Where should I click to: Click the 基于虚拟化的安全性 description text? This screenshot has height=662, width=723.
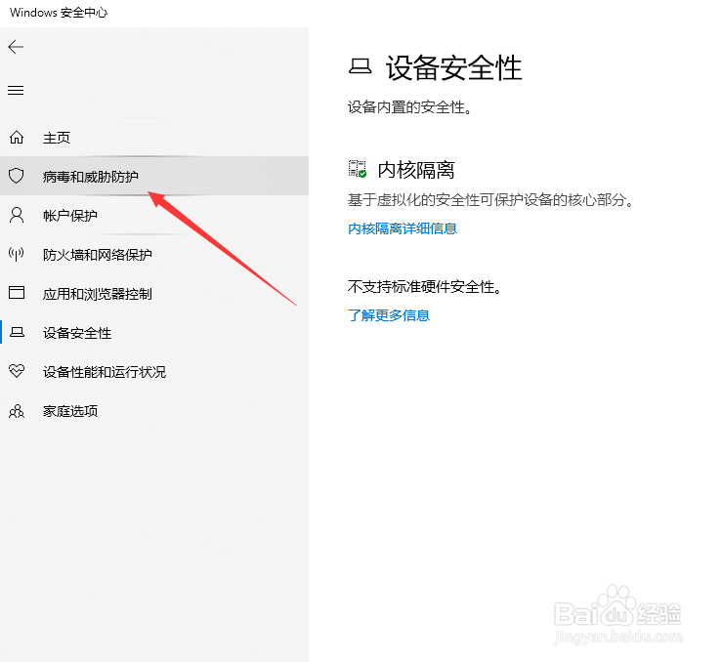coord(490,200)
